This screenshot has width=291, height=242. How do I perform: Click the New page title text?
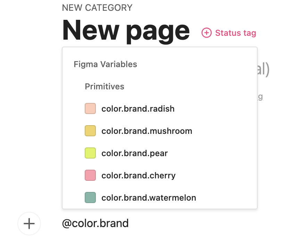[126, 31]
